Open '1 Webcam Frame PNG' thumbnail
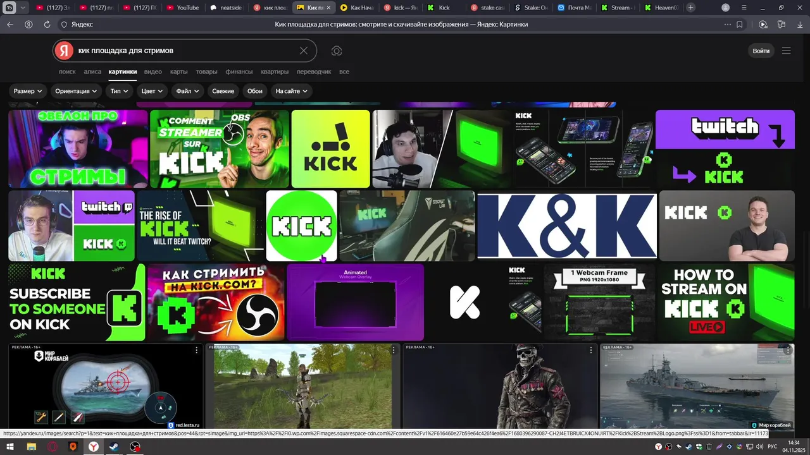810x455 pixels. pos(599,302)
